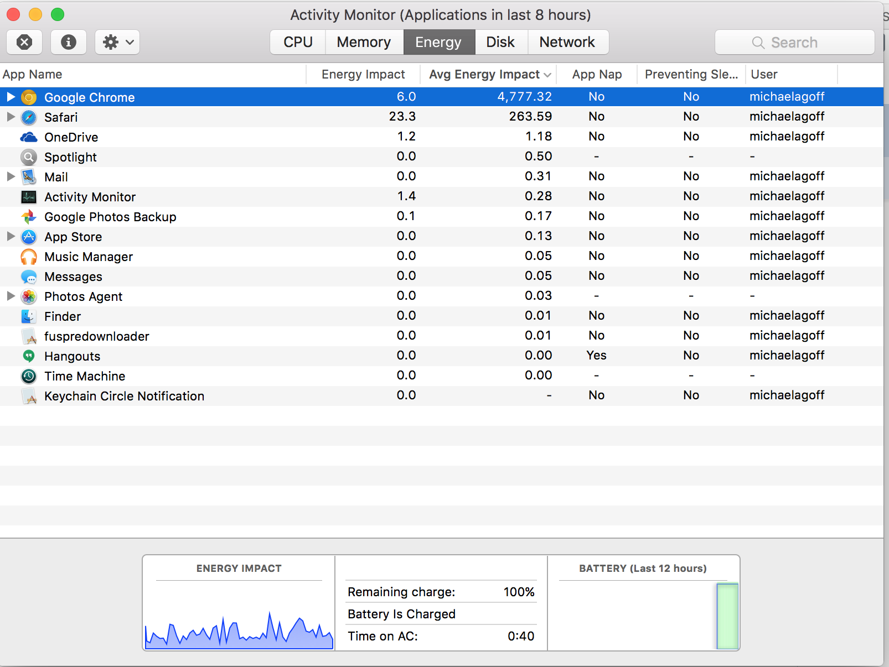This screenshot has width=889, height=667.
Task: Click michaelagoff user in Finder row
Action: (787, 316)
